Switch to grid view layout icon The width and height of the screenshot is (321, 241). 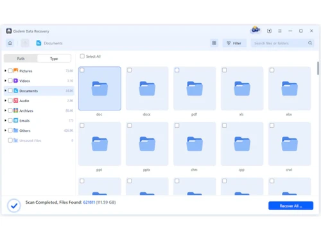(x=214, y=43)
